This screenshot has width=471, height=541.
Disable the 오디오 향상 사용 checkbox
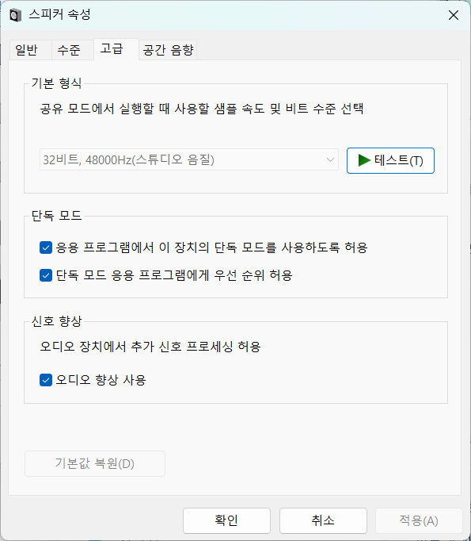coord(46,380)
